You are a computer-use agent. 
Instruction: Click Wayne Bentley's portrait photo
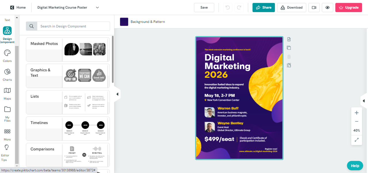210,127
